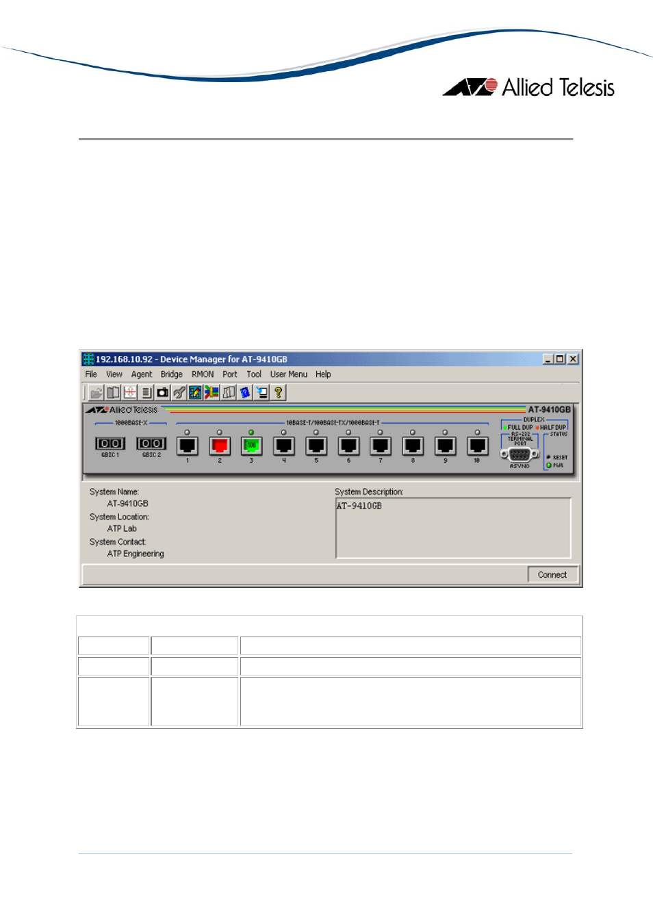Select port 4 on the switch panel
Screen dimensions: 653x924
coord(283,446)
